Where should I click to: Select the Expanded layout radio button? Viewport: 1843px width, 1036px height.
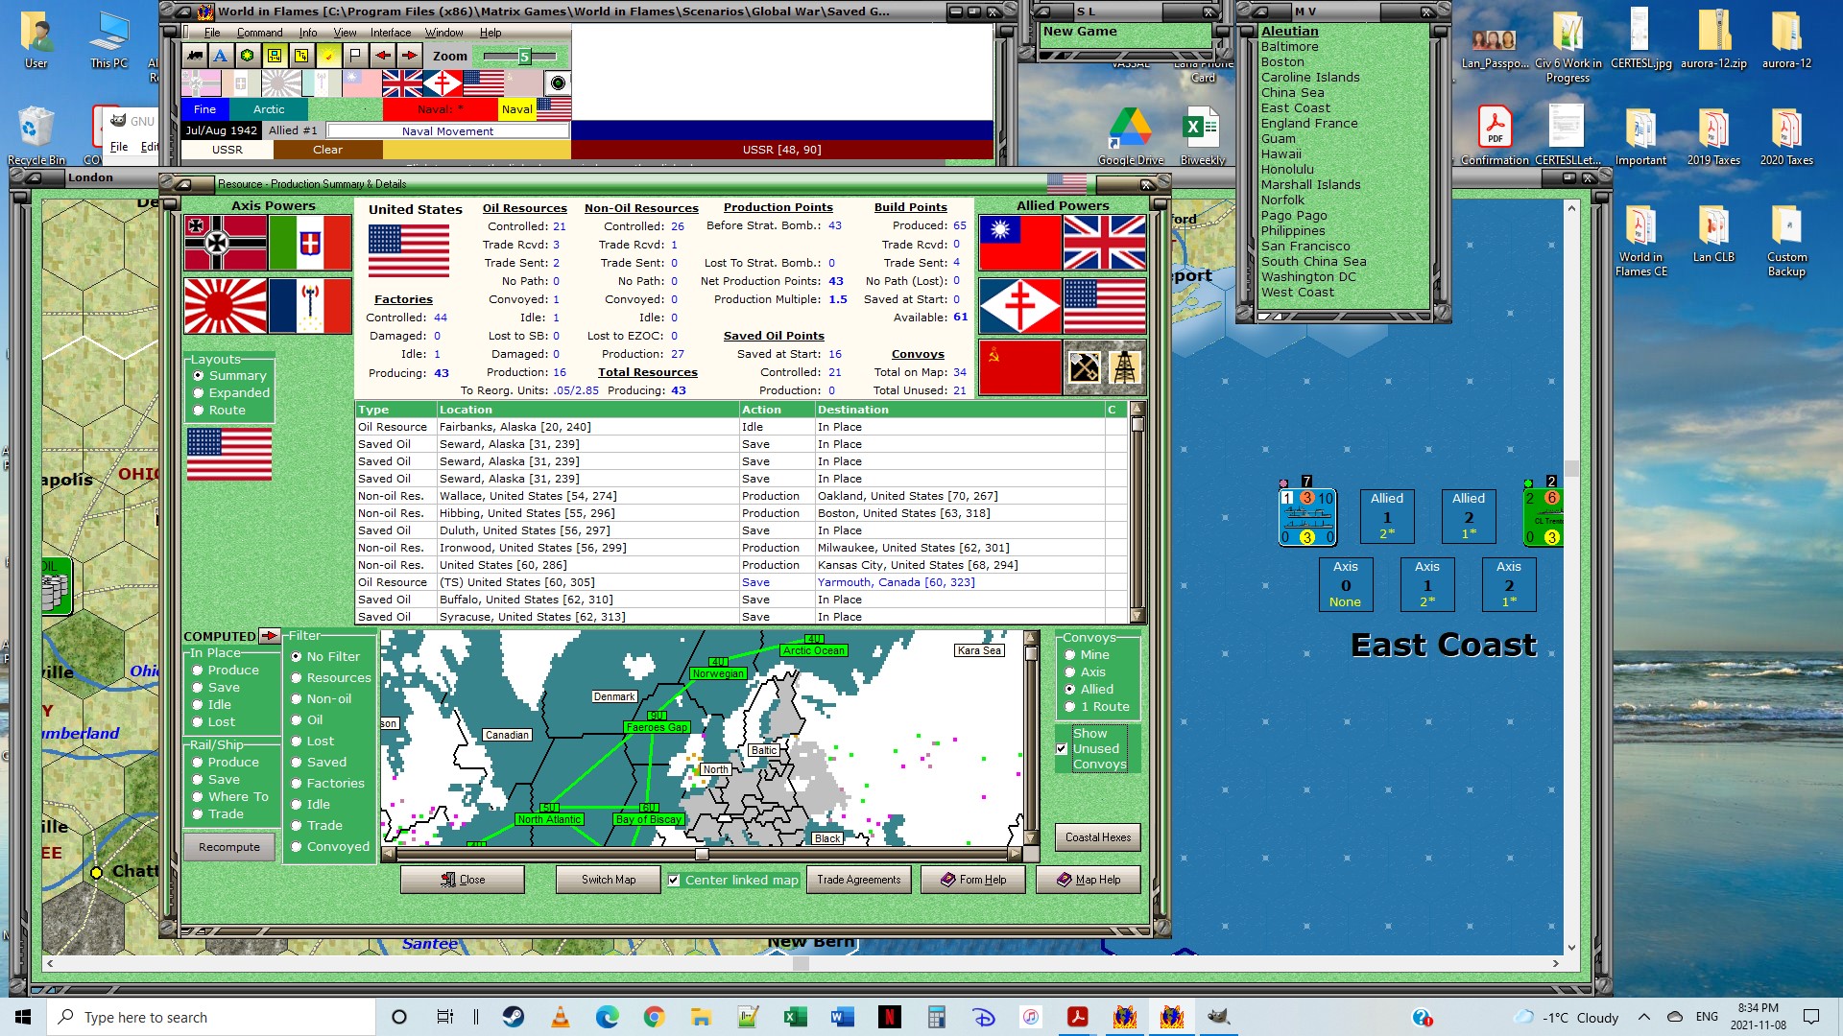click(199, 393)
